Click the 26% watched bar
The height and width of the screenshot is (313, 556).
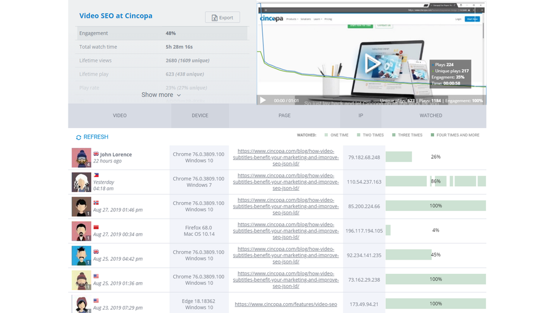point(399,156)
